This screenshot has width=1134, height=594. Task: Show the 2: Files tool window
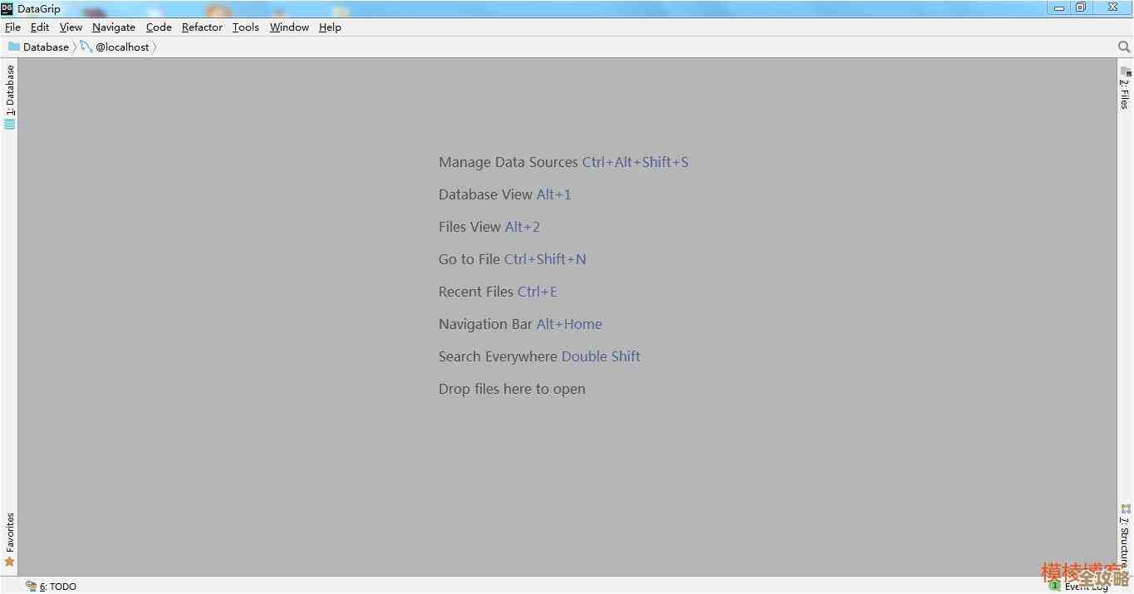pos(1125,88)
